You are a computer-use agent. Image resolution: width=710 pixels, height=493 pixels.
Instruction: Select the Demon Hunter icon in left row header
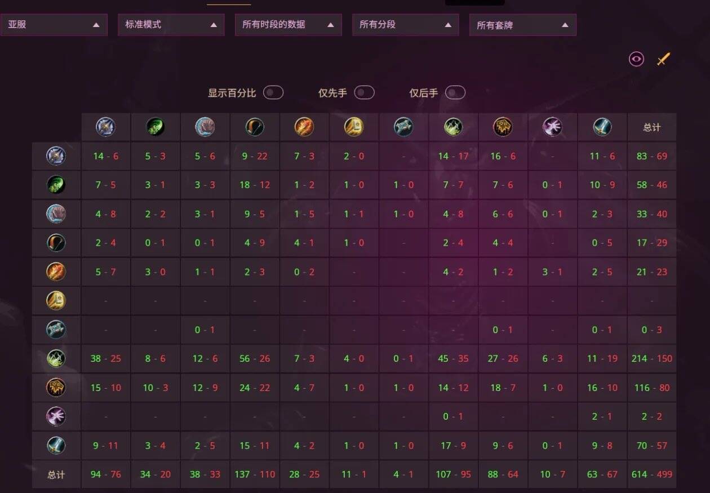56,184
